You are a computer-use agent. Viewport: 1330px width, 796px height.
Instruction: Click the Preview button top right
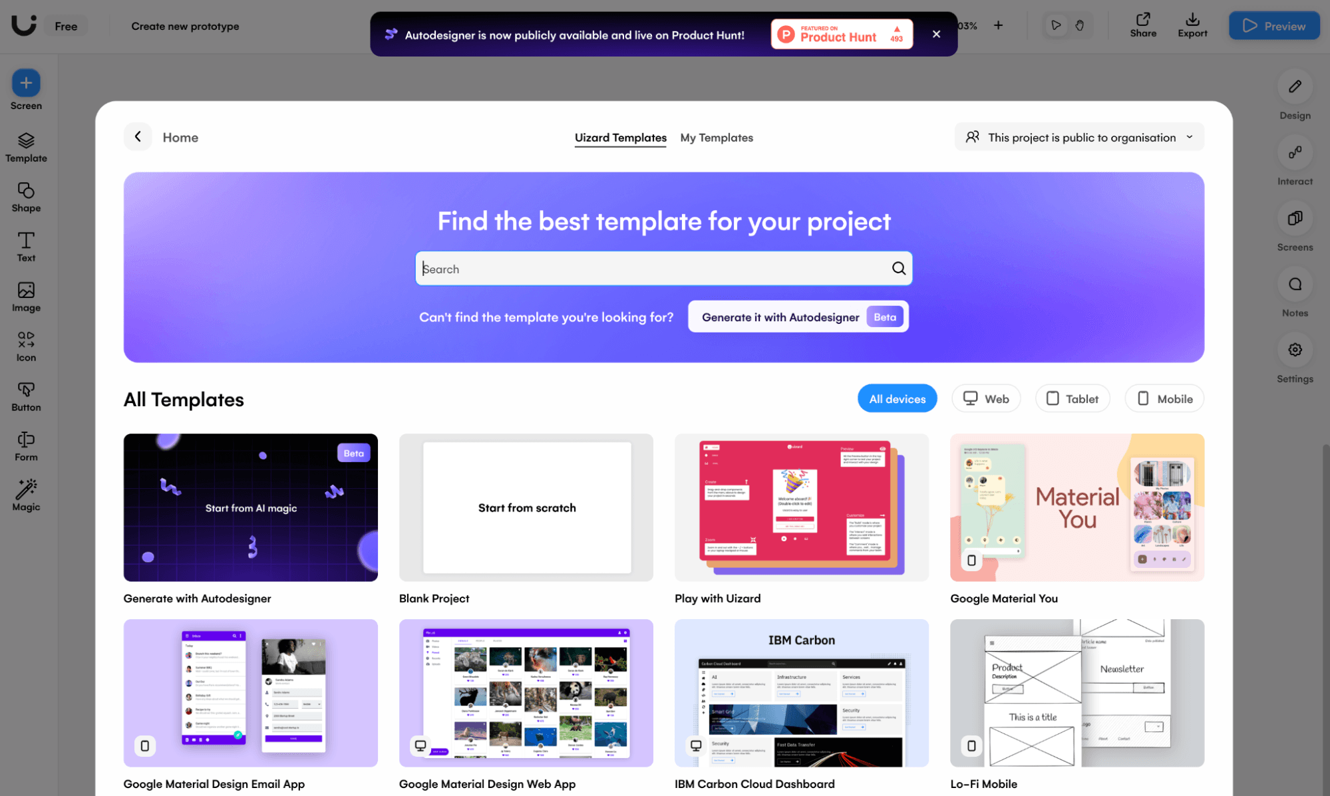1275,25
